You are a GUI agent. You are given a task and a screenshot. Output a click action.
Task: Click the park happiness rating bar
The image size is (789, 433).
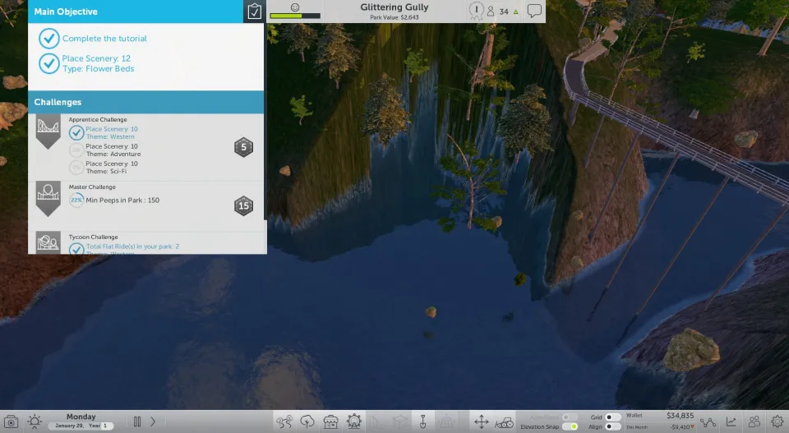click(x=295, y=15)
